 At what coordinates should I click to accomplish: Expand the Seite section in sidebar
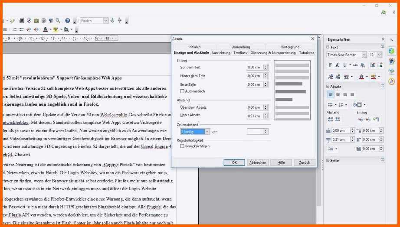click(328, 161)
